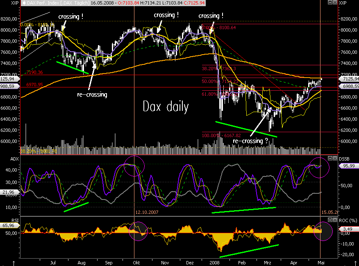
Task: Click the 40,00 label on ADX axis
Action: coord(11,170)
